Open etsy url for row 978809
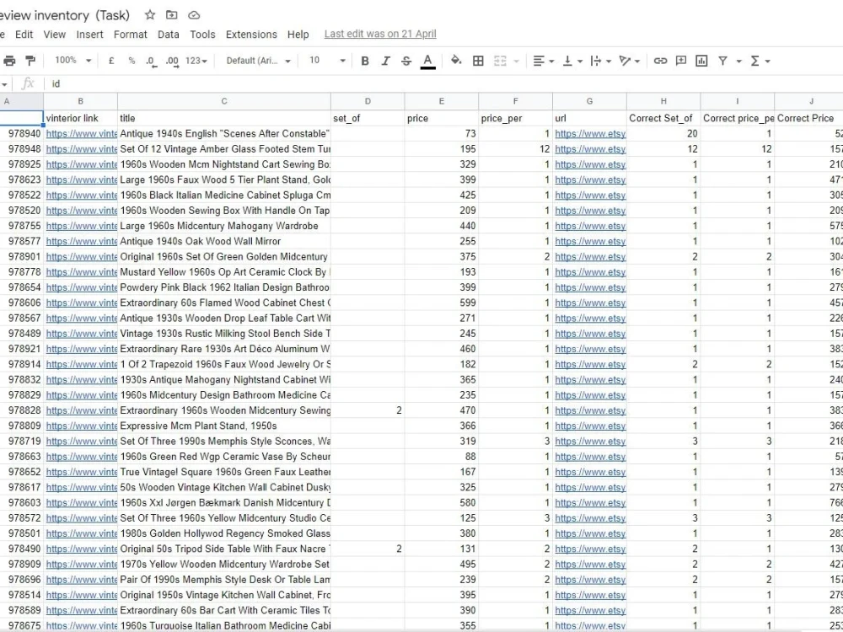This screenshot has width=843, height=632. click(590, 426)
